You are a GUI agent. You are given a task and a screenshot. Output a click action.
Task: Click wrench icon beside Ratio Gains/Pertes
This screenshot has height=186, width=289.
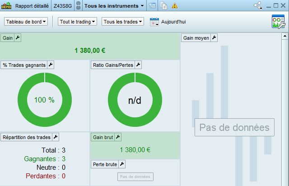(x=138, y=65)
